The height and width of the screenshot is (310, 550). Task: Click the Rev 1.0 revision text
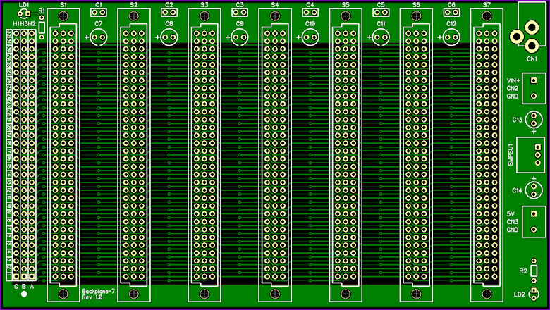coord(92,297)
